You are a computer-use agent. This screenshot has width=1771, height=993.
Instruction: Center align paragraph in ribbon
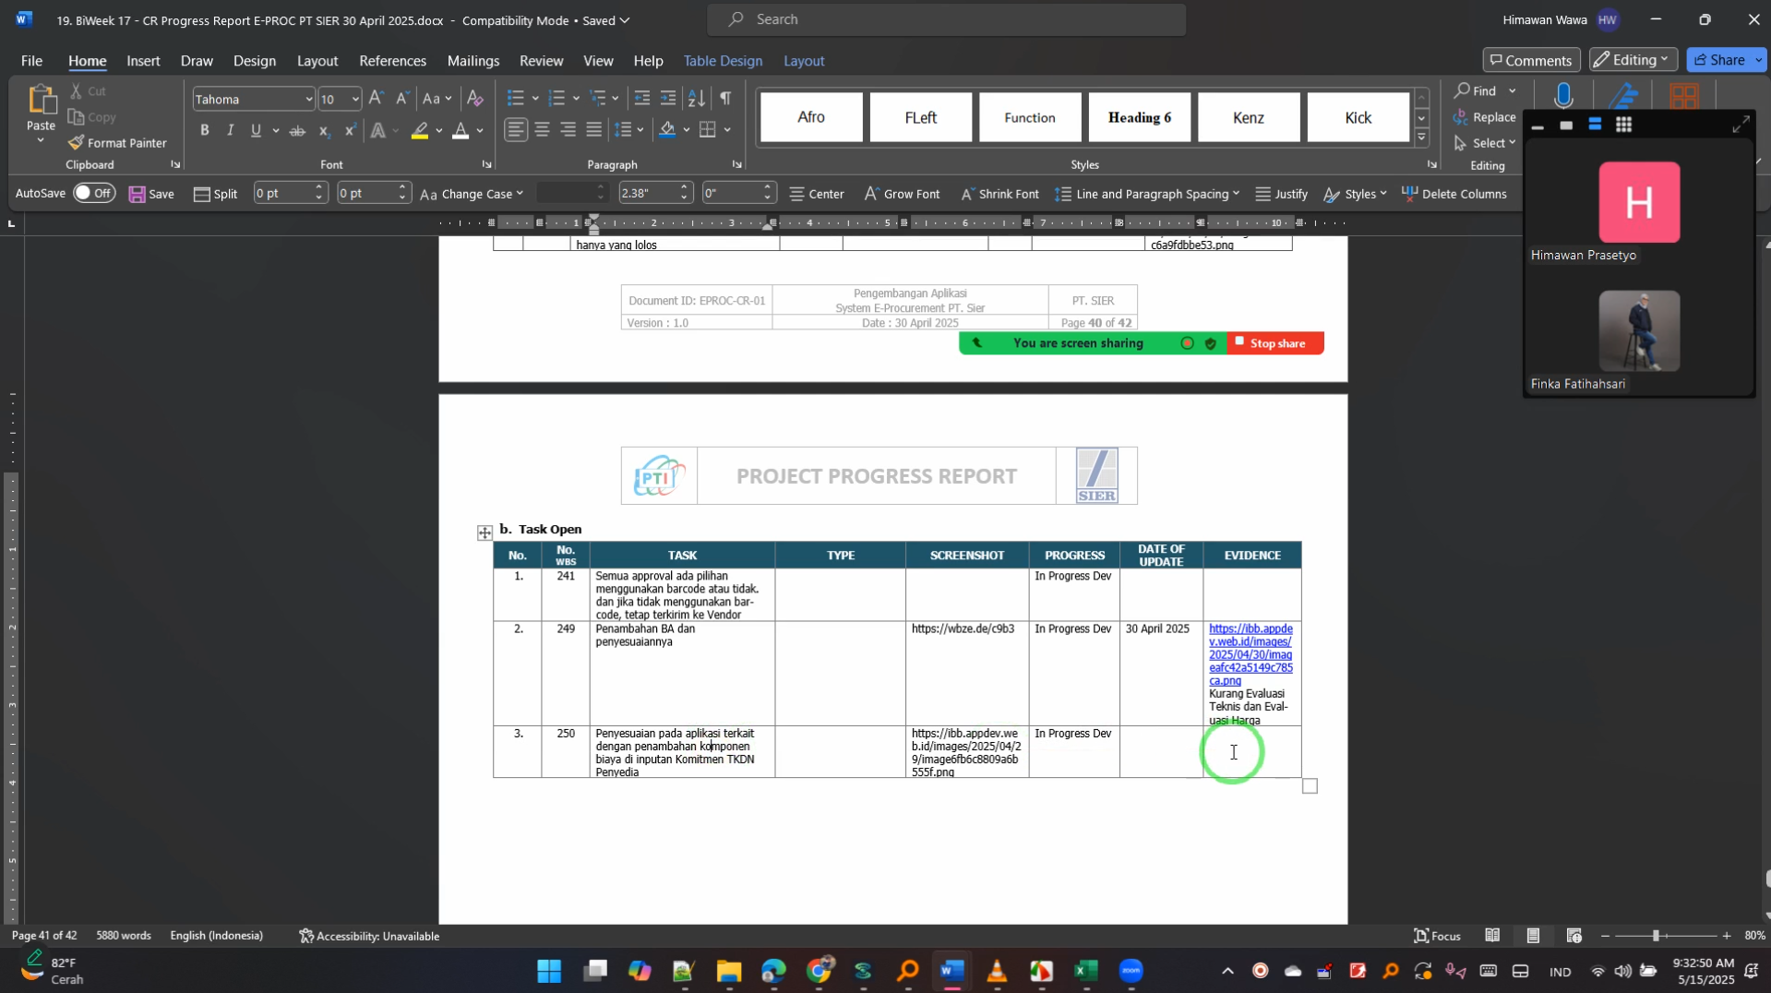click(x=542, y=130)
